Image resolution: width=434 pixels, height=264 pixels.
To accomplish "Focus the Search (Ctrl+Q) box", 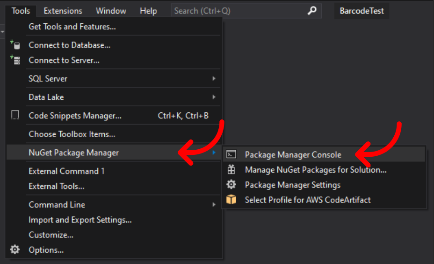I will click(x=246, y=11).
